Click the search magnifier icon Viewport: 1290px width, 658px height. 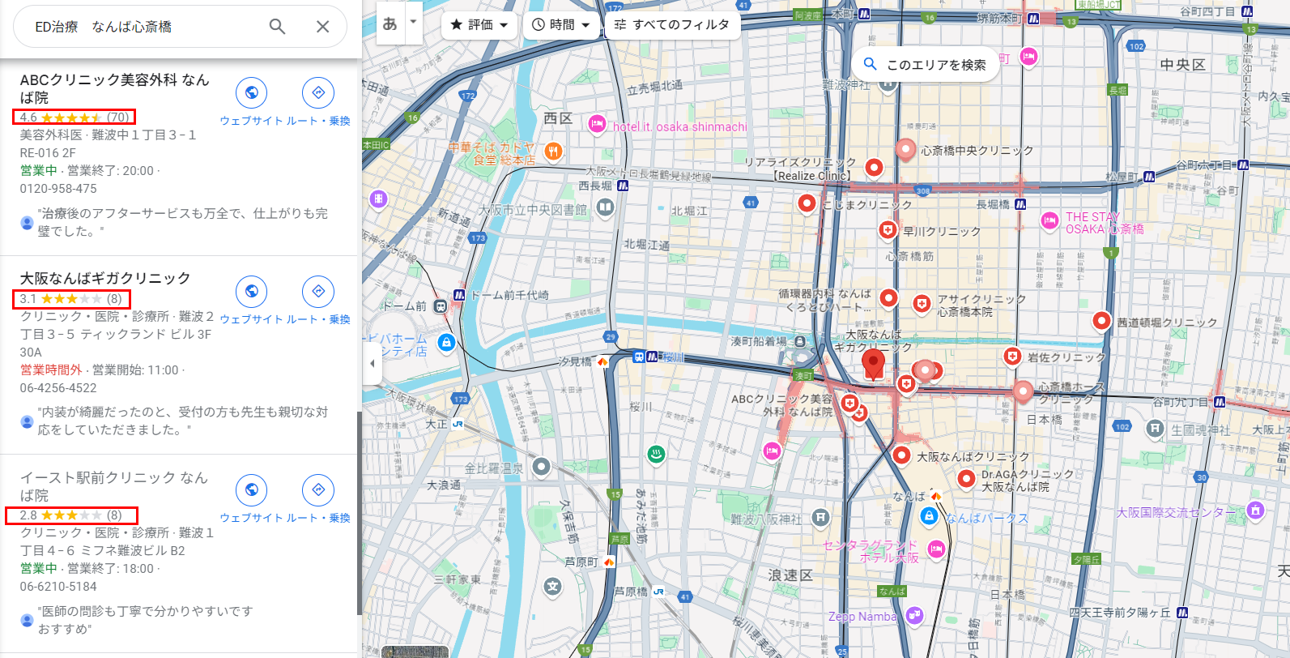pyautogui.click(x=277, y=27)
